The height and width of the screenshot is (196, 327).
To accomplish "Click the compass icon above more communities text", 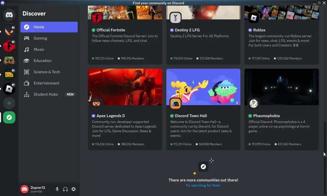I will [x=203, y=167].
